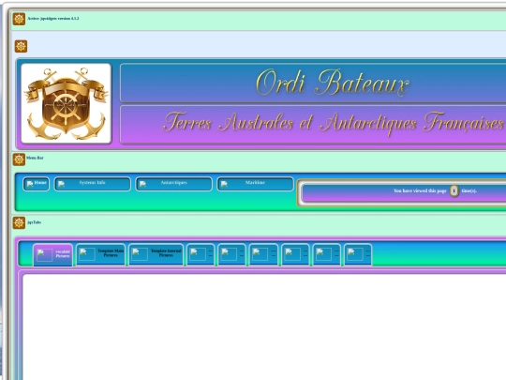The width and height of the screenshot is (506, 380).
Task: Click the Terres Australes et Antarctiques Françaises banner
Action: [313, 125]
